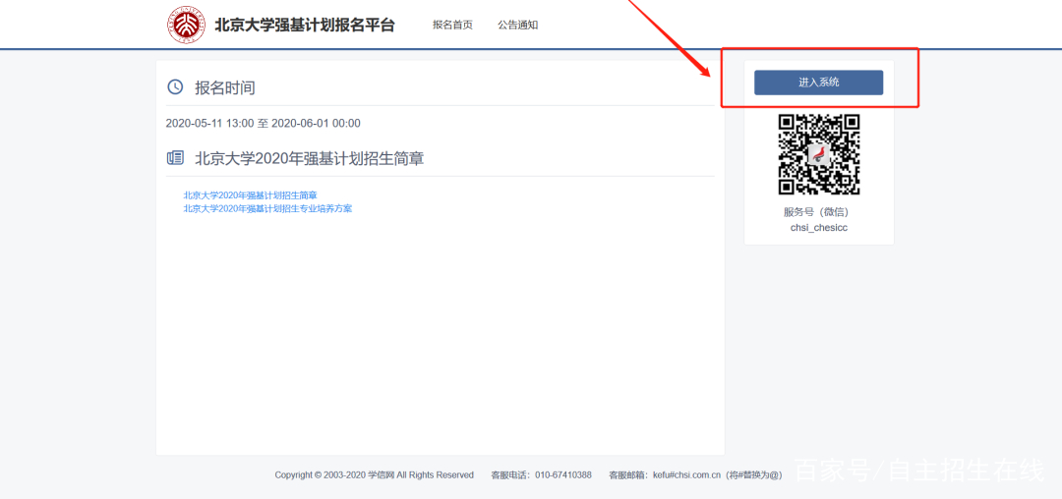The image size is (1062, 499).
Task: Click the clock icon beside 报名时间
Action: click(175, 86)
